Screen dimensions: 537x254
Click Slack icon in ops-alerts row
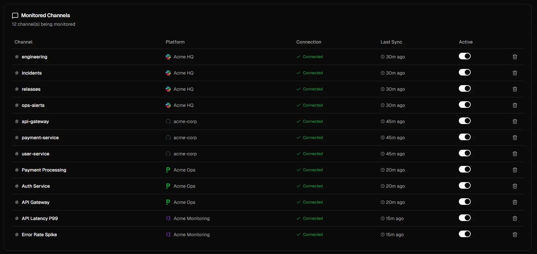(168, 105)
